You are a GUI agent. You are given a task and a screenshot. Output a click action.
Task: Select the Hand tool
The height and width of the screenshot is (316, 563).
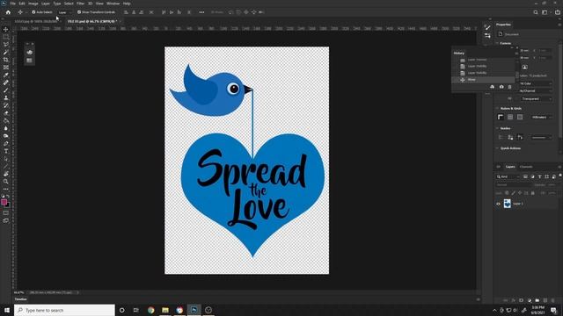click(6, 174)
